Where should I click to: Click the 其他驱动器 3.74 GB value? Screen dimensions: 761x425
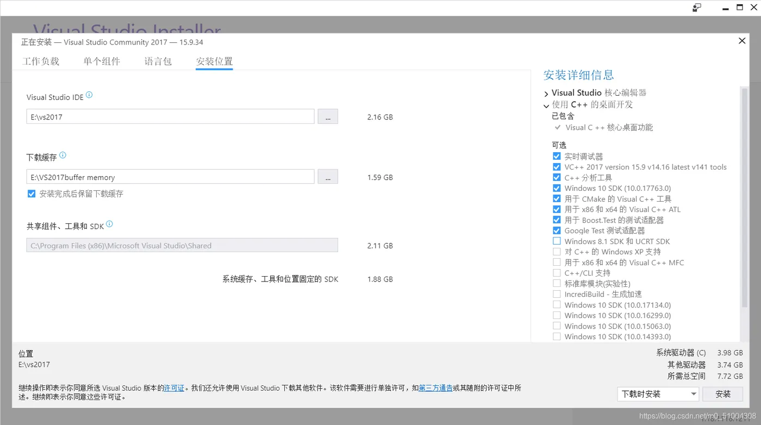(x=729, y=365)
